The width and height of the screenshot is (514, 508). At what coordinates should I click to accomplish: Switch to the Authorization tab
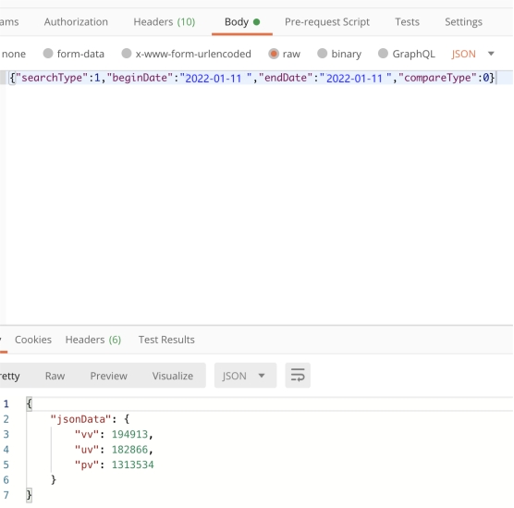pyautogui.click(x=76, y=22)
